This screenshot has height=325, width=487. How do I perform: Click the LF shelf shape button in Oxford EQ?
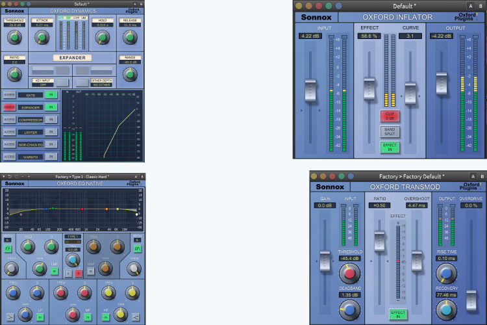tap(10, 318)
